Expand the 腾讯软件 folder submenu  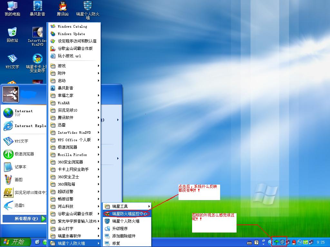coord(74,118)
